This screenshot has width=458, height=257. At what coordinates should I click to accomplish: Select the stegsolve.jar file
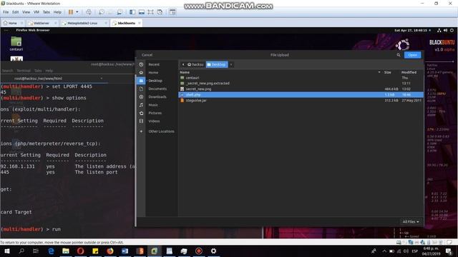(301, 101)
